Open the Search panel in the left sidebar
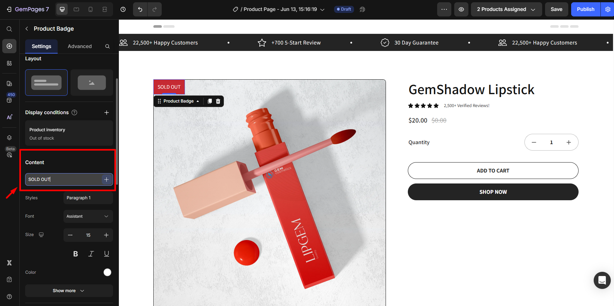 click(x=9, y=29)
